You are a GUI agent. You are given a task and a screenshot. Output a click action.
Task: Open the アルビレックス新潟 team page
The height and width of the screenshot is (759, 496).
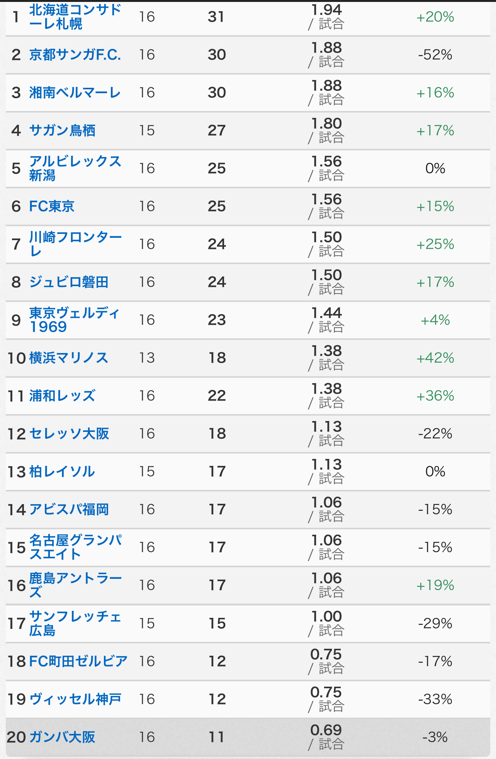pyautogui.click(x=75, y=168)
